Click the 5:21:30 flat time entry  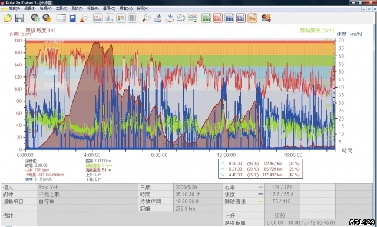tap(235, 169)
